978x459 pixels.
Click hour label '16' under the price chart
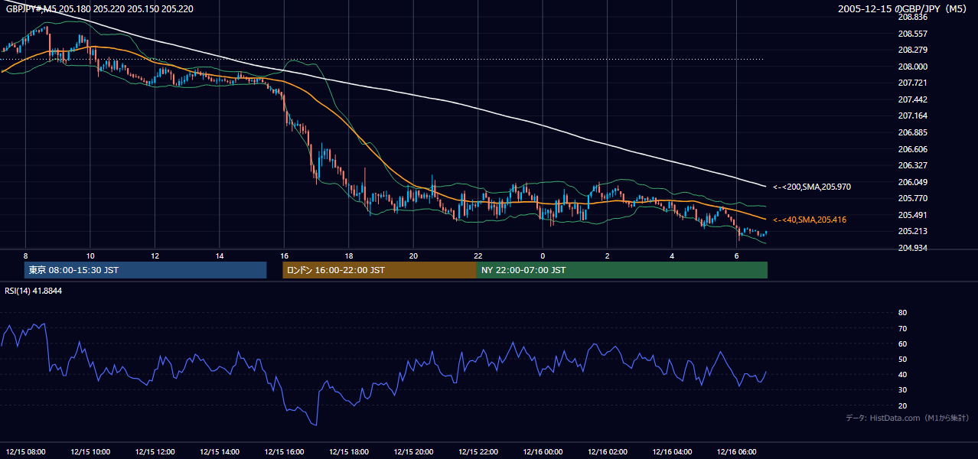pyautogui.click(x=284, y=256)
